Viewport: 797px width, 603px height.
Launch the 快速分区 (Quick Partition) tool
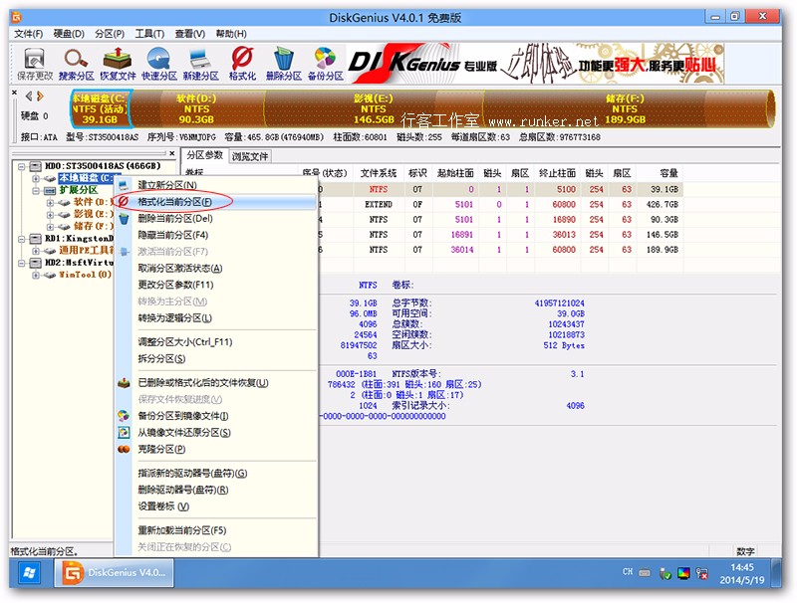158,64
